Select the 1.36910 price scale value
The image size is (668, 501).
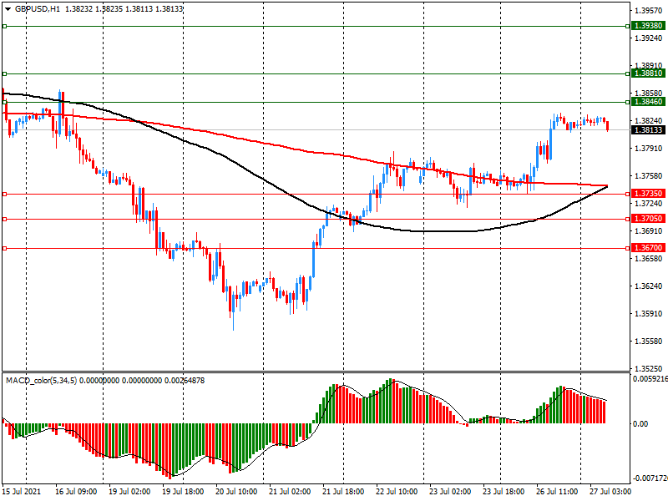click(x=649, y=231)
